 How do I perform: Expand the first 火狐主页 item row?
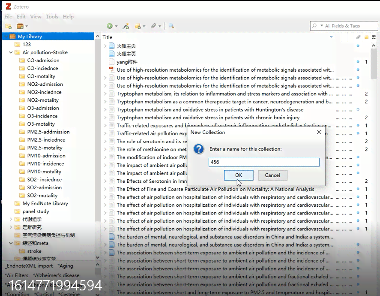pos(105,46)
